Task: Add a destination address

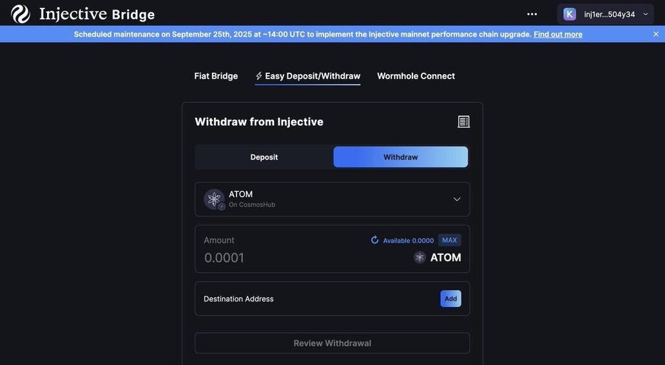Action: click(450, 299)
